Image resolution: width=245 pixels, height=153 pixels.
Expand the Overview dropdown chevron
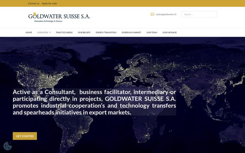click(x=50, y=33)
